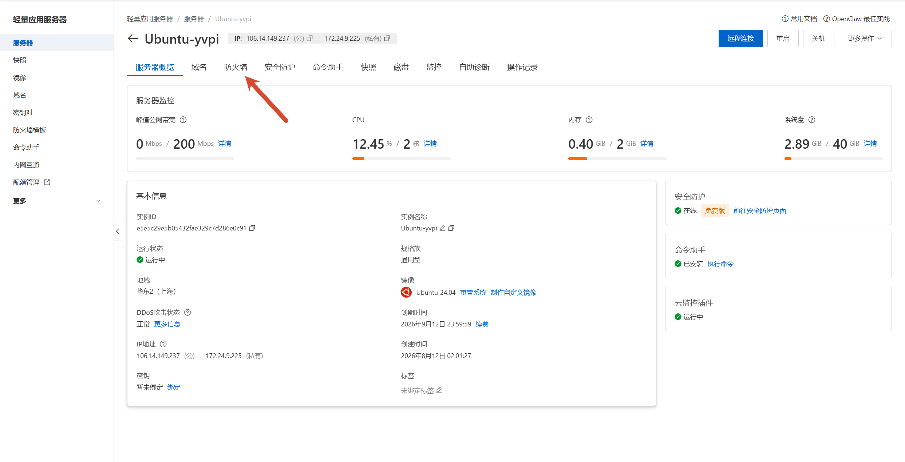Open DDoS攻击状态 help tooltip
Viewport: 905px width, 462px height.
pos(187,312)
